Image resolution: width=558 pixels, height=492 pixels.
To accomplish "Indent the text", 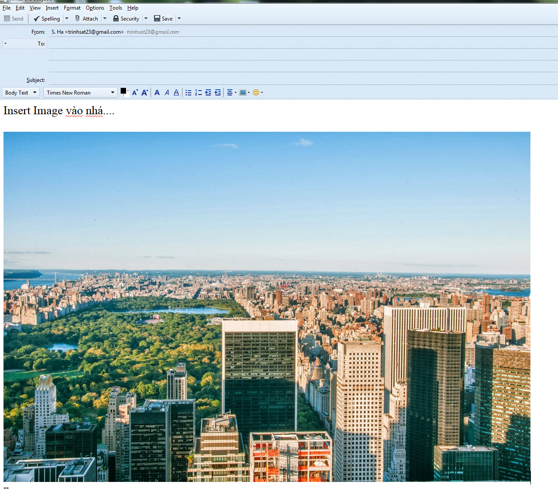I will pyautogui.click(x=218, y=92).
